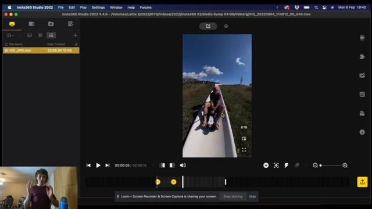Set trim start point
The height and width of the screenshot is (209, 372).
(163, 165)
